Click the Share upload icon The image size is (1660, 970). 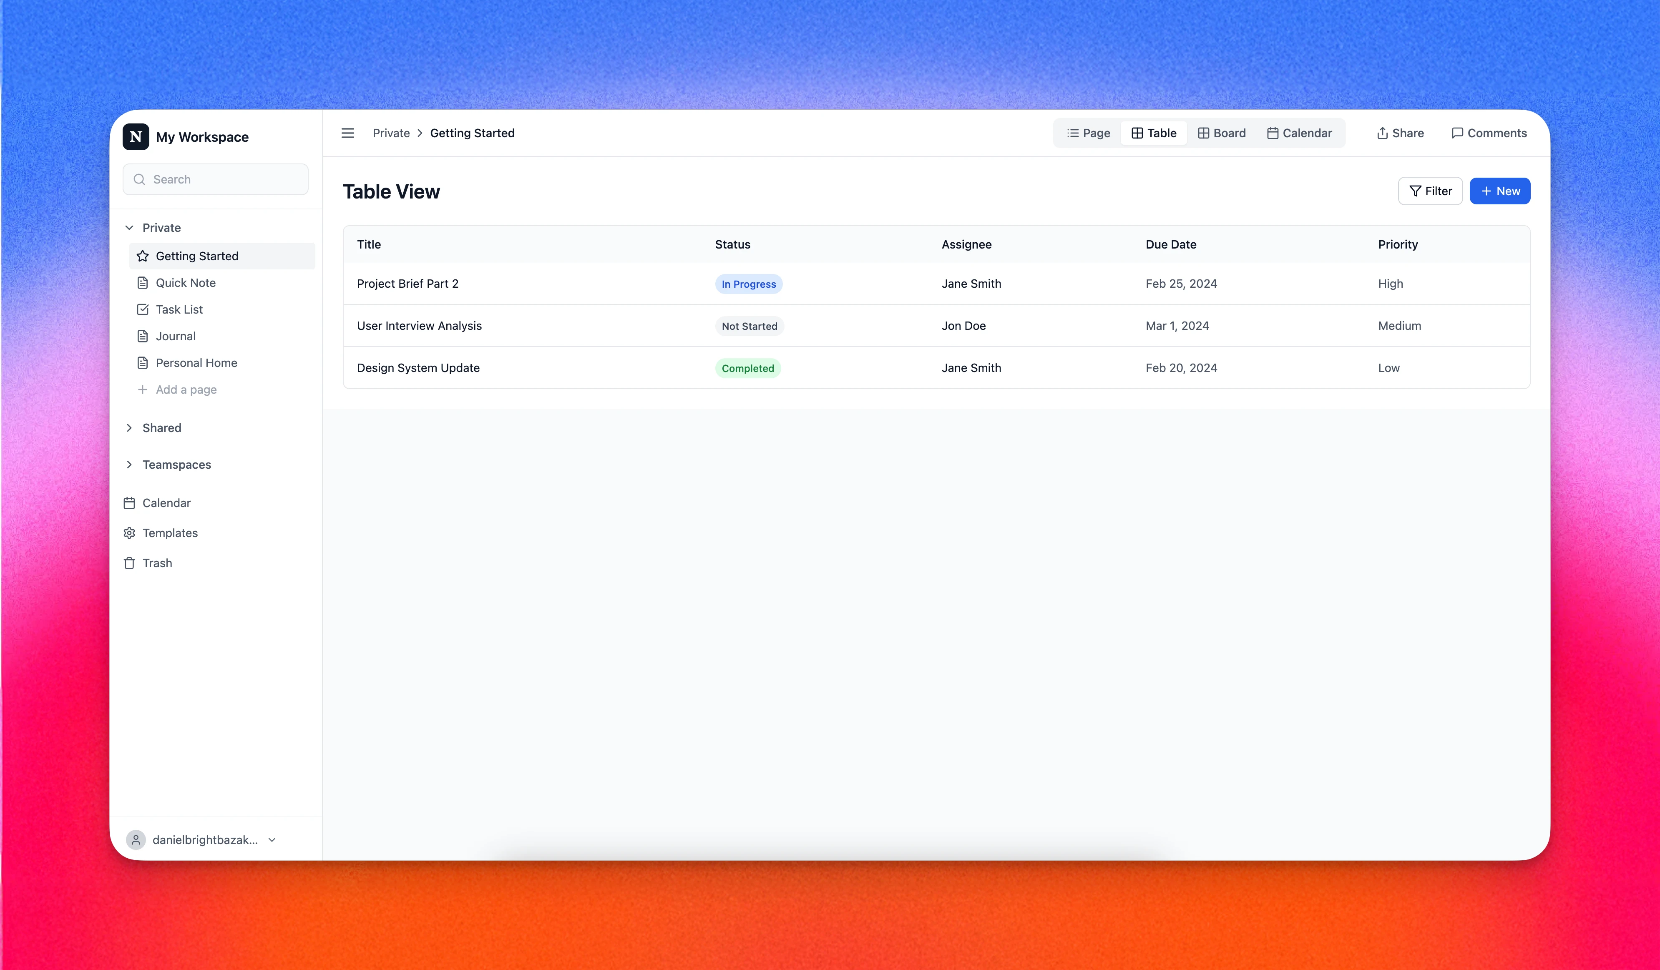tap(1382, 133)
